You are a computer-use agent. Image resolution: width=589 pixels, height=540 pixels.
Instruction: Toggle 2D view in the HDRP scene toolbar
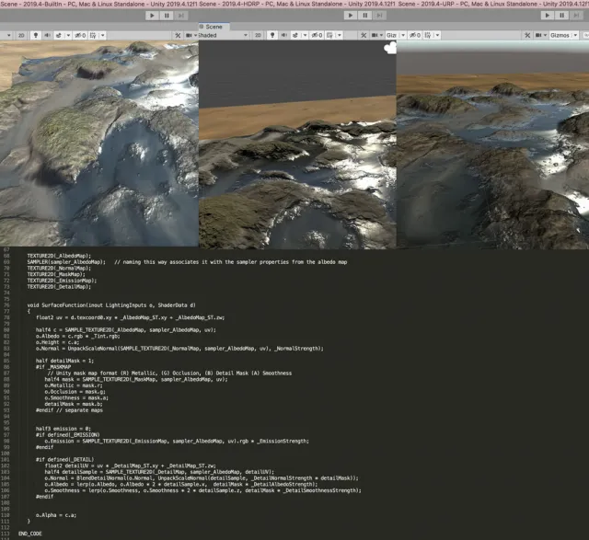click(x=258, y=35)
